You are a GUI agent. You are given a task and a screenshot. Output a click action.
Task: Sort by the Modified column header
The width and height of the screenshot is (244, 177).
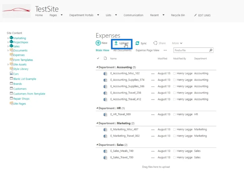coord(162,59)
